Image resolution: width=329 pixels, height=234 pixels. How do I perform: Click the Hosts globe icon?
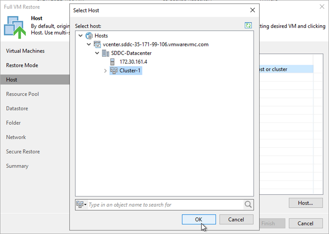tap(89, 36)
